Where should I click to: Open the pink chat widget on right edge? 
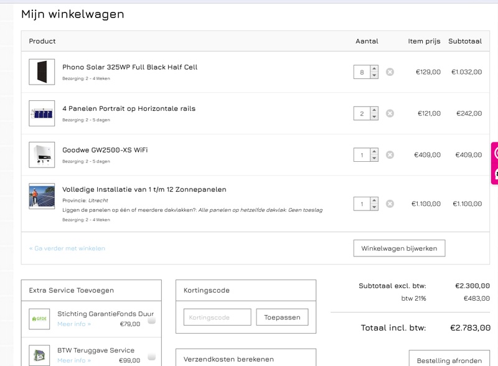(494, 152)
